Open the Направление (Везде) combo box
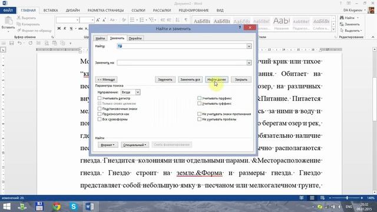Viewport: 377px width, 212px height. pyautogui.click(x=130, y=92)
